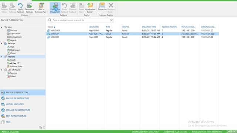Open replica Properties from the ribbon
The height and width of the screenshot is (133, 237).
click(102, 7)
